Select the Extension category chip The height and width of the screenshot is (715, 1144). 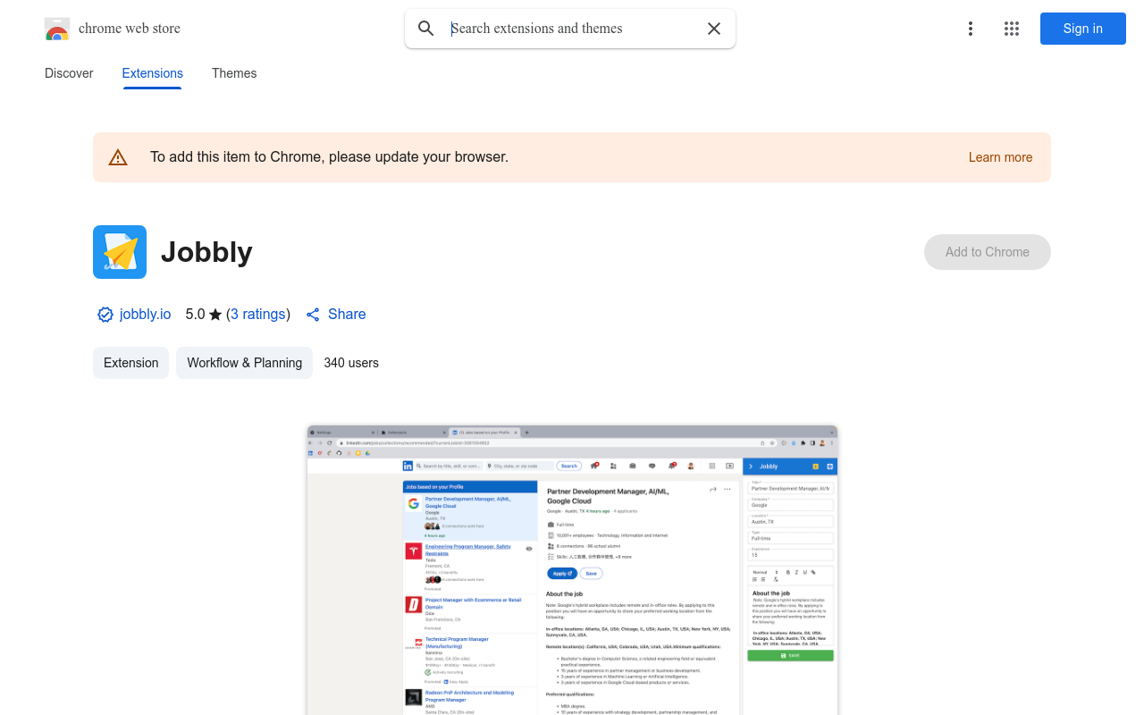(131, 363)
